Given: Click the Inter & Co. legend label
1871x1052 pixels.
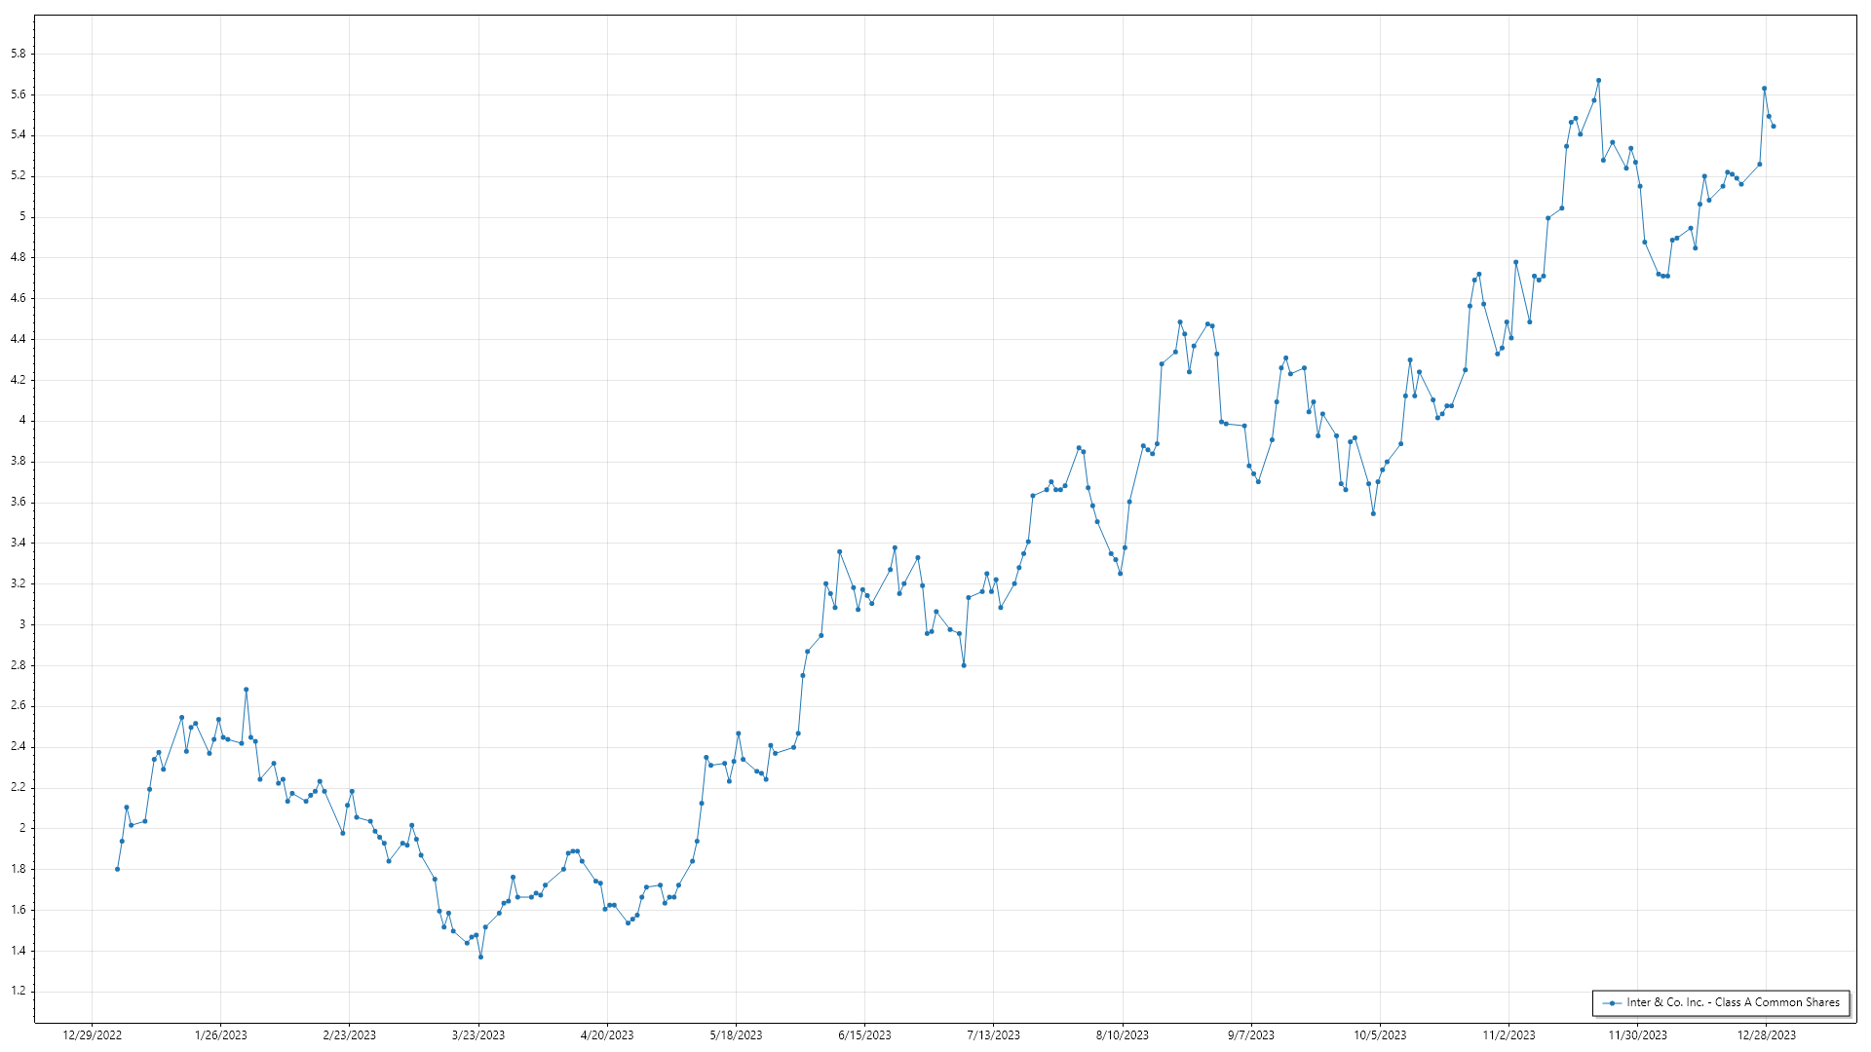Looking at the screenshot, I should 1733,1002.
